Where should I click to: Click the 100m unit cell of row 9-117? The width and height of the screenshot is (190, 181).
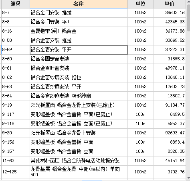tap(141, 115)
